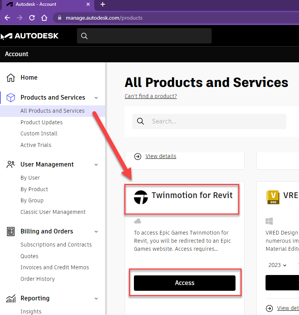Screen dimensions: 299x315
Task: Click the VRED Design product icon
Action: [x=273, y=197]
